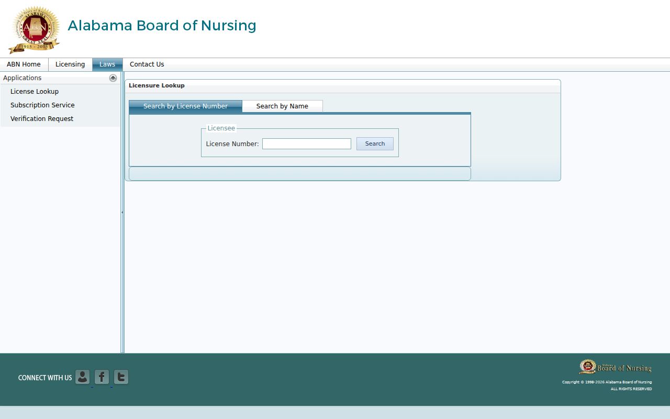This screenshot has height=419, width=670.
Task: Click the Licensee fieldset legend
Action: point(221,128)
